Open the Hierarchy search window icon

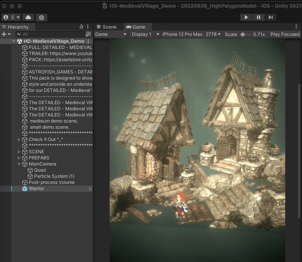[88, 34]
